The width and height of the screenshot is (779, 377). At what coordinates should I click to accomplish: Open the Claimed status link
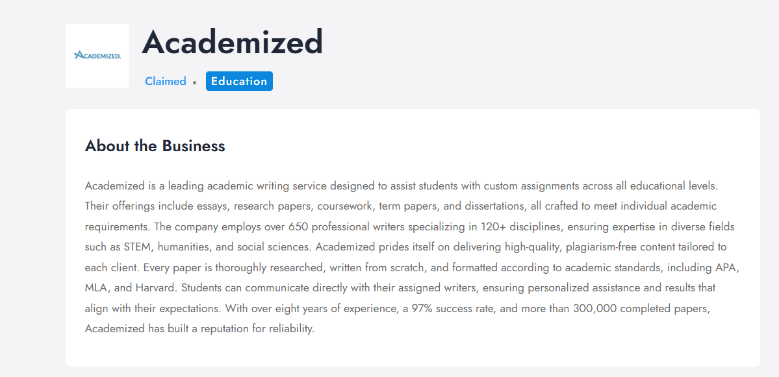(165, 81)
